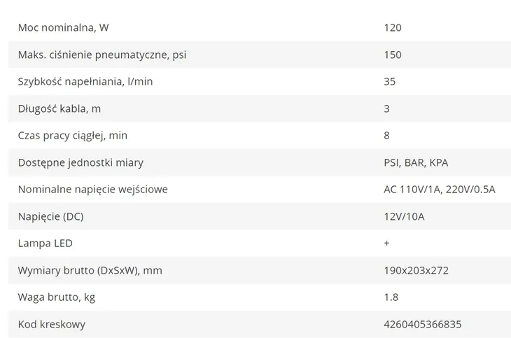
Task: Click the "Dostępne jednostki miary" label
Action: (x=80, y=162)
